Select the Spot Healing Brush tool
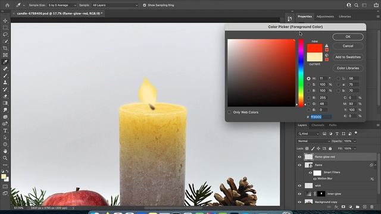The width and height of the screenshot is (381, 214). 5,69
